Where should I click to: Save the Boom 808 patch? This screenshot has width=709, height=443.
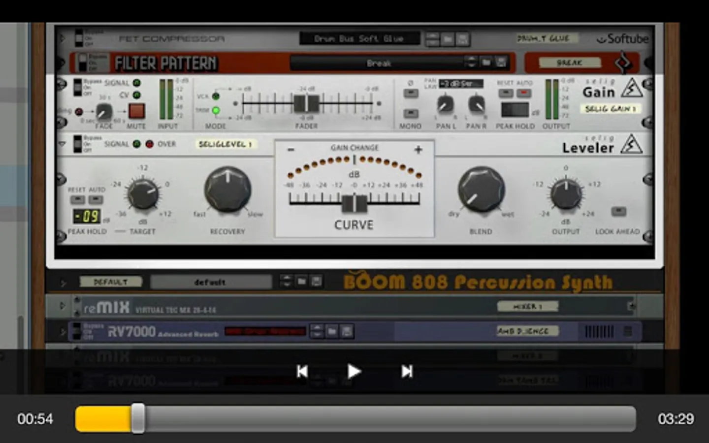317,281
